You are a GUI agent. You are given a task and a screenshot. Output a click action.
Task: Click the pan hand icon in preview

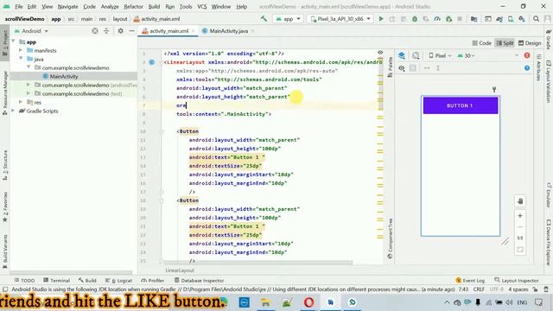pos(520,201)
